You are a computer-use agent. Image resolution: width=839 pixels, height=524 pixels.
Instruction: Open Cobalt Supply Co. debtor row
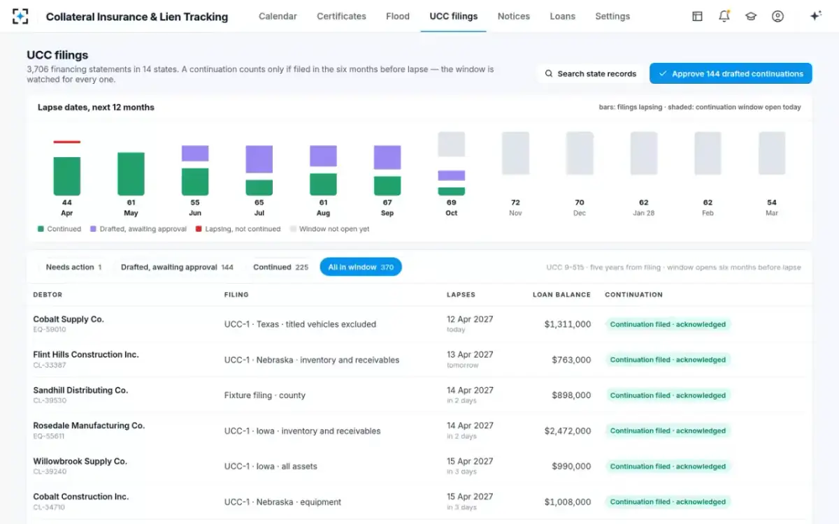tap(419, 324)
